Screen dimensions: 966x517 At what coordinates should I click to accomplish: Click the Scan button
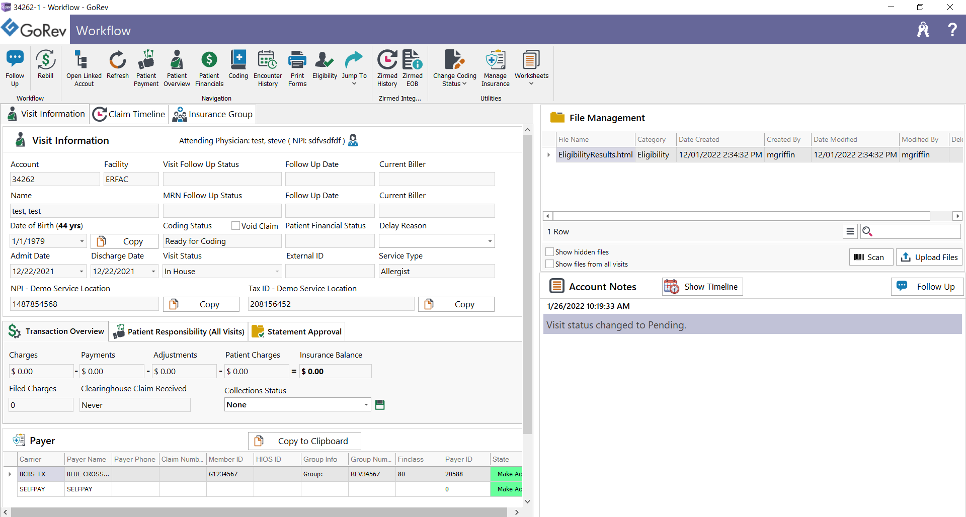tap(871, 257)
